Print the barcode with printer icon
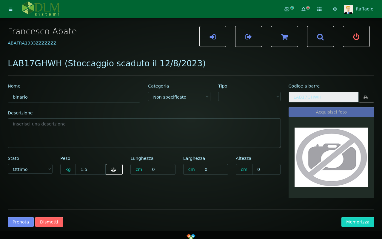Viewport: 382px width, 239px height. click(366, 97)
